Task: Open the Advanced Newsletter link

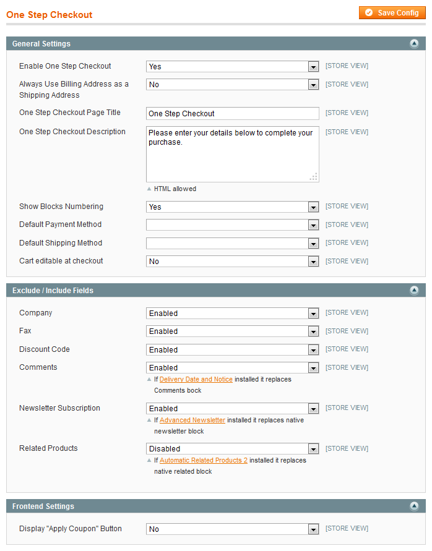Action: (x=192, y=421)
